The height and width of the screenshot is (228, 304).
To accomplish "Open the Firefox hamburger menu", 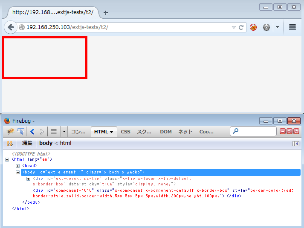I will 292,27.
